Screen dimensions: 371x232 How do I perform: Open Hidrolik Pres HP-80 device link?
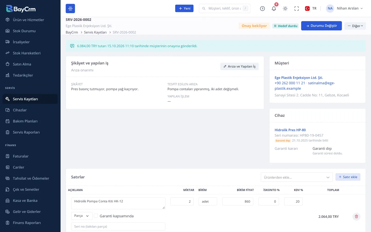(x=290, y=130)
